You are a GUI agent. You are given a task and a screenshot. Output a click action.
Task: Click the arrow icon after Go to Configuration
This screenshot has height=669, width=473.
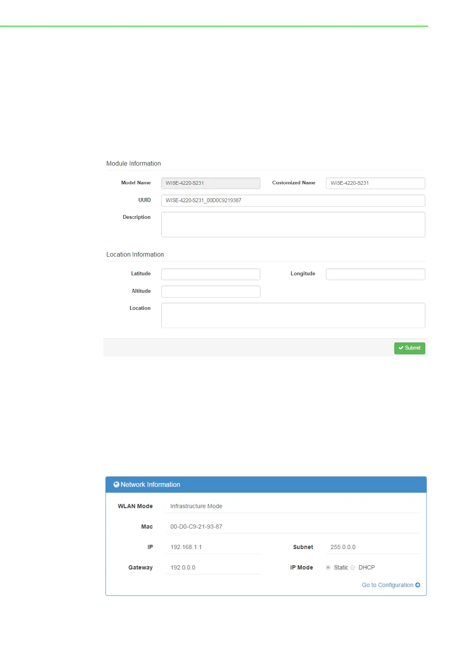(417, 585)
